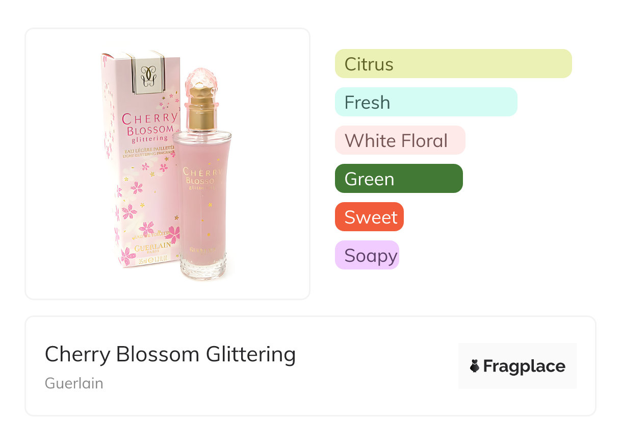Click the 35ml volume marking on box

point(144,262)
